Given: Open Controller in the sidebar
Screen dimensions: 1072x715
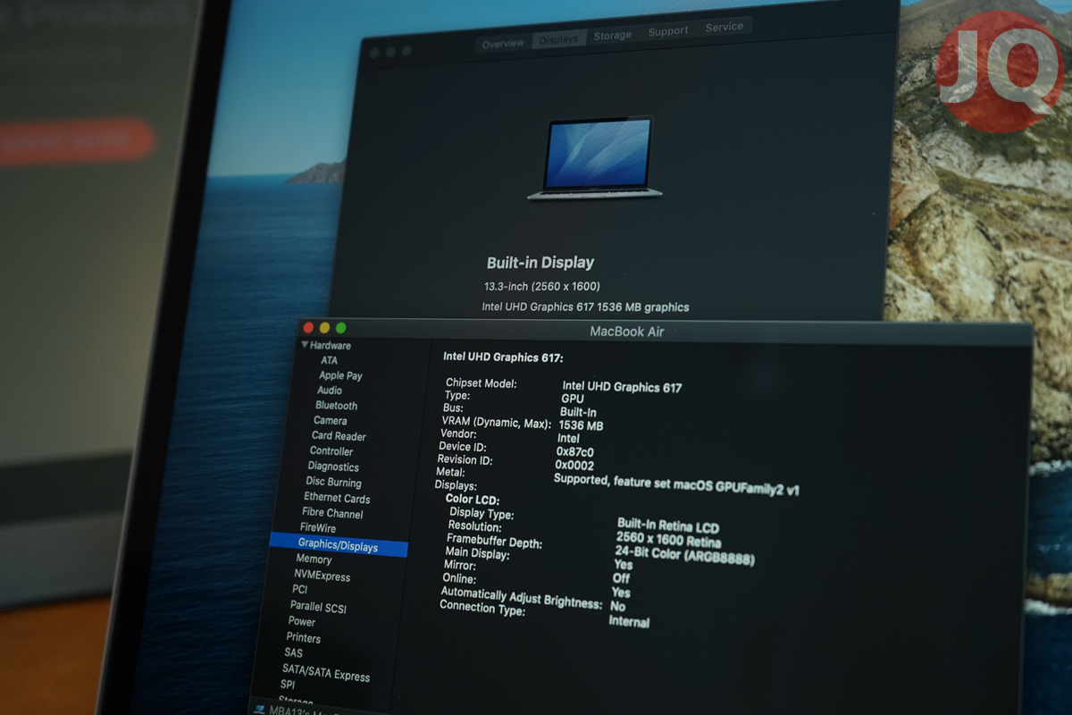Looking at the screenshot, I should (331, 451).
